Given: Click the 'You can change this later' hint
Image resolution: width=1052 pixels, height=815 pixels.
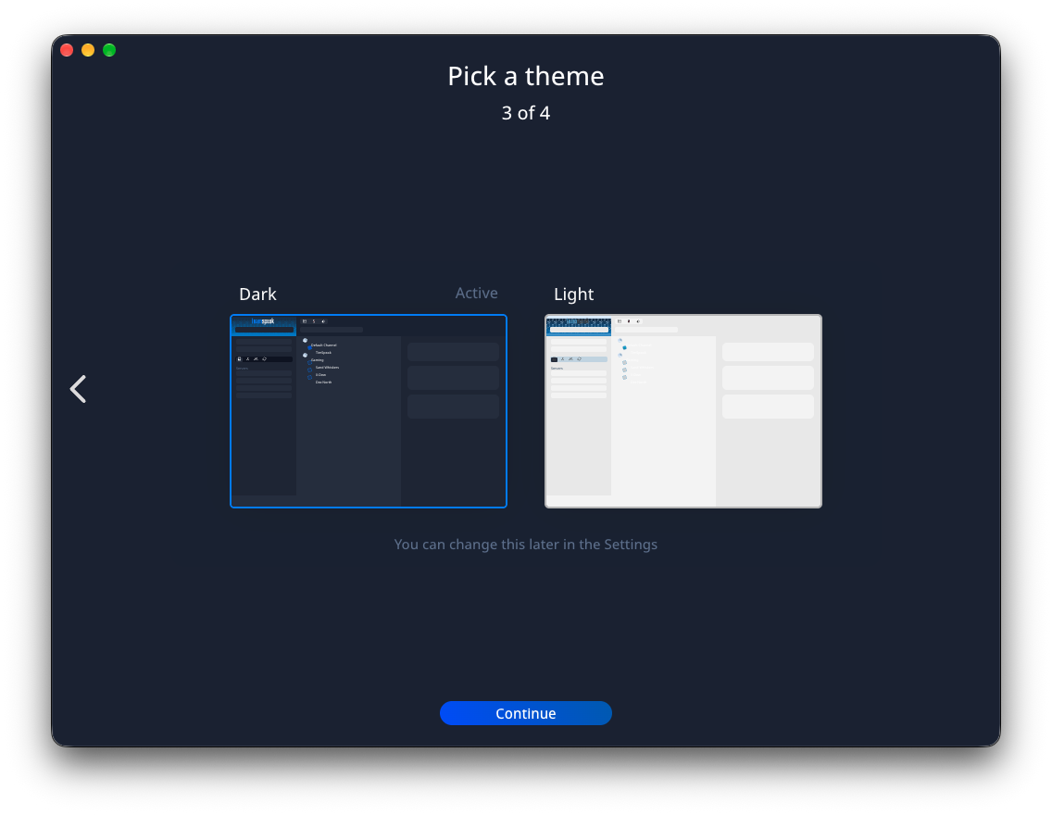Looking at the screenshot, I should [525, 544].
